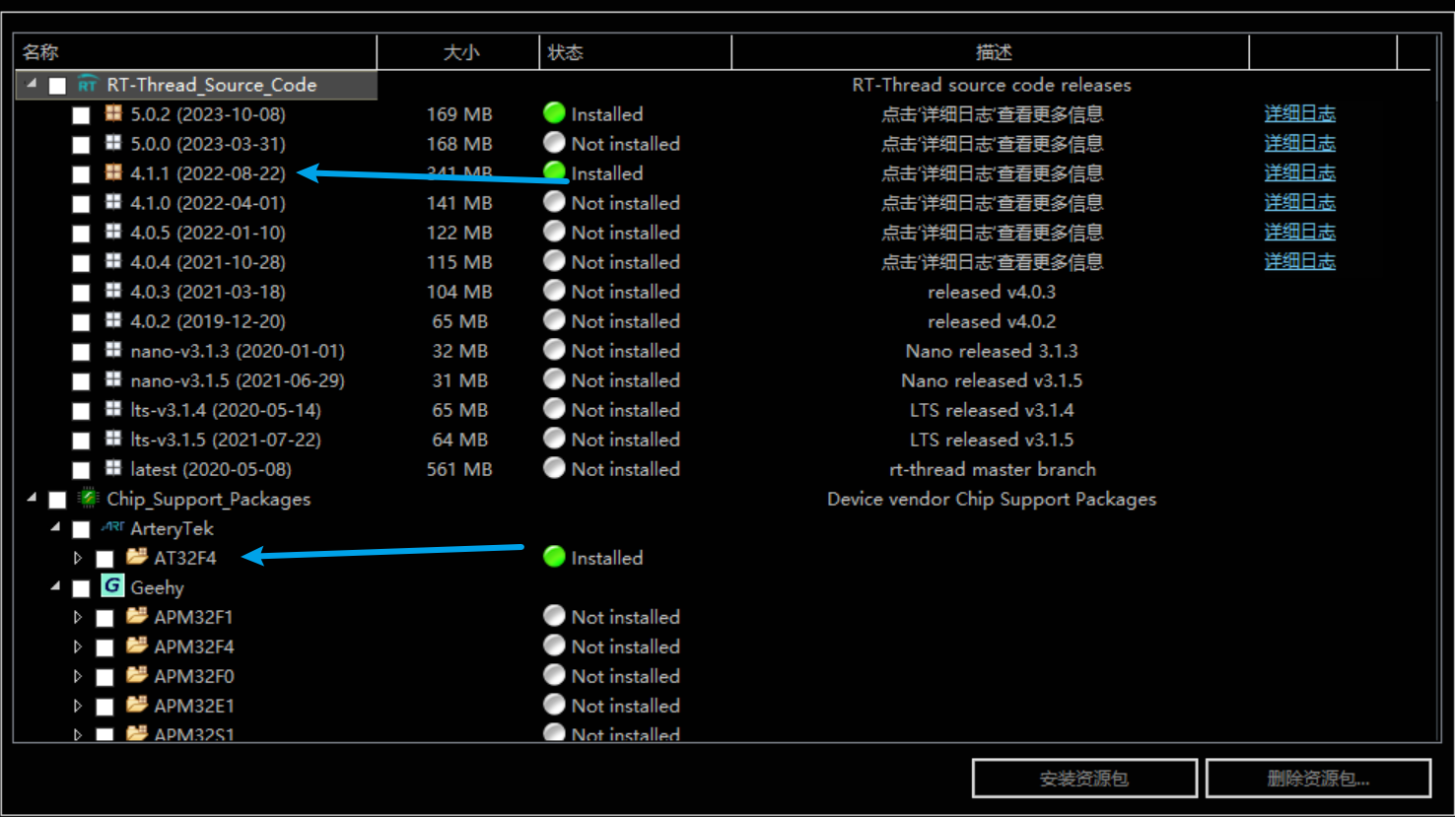Expand the APM32E1 folder node
Viewport: 1455px width, 817px height.
(x=78, y=706)
